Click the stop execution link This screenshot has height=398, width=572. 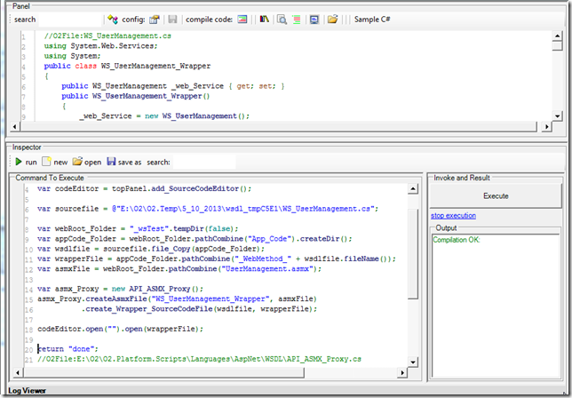point(453,216)
